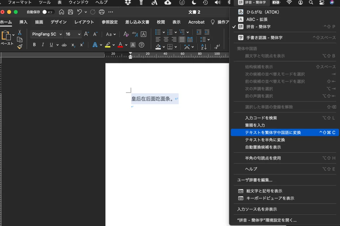Apply strikethrough with the ab icon
The image size is (340, 226).
[x=64, y=45]
